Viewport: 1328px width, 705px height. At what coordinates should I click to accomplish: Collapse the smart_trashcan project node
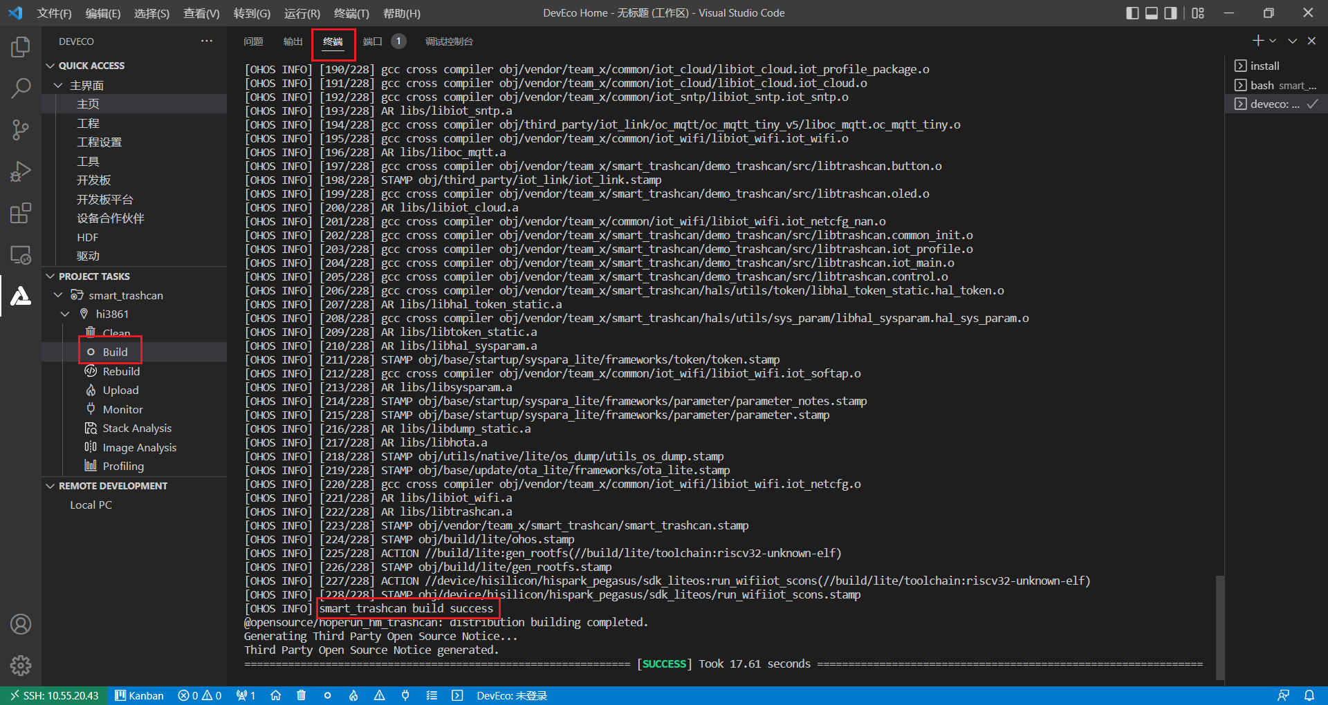click(58, 295)
